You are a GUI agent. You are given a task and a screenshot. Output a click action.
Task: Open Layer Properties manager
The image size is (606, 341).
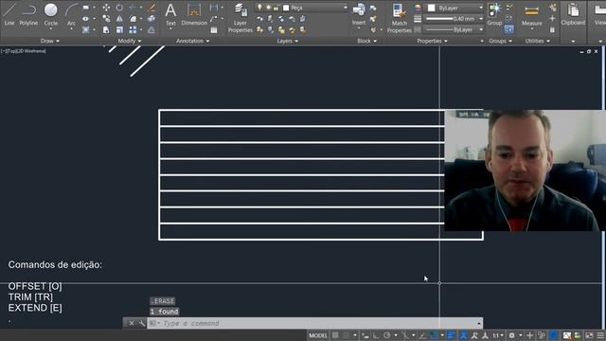pos(240,18)
